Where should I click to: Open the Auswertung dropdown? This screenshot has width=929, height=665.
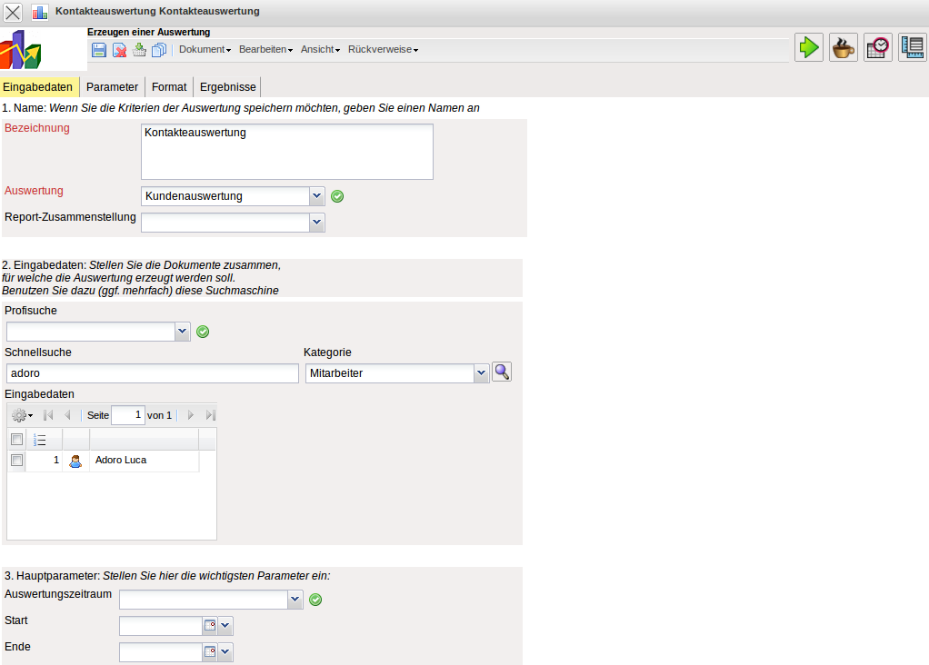click(317, 196)
